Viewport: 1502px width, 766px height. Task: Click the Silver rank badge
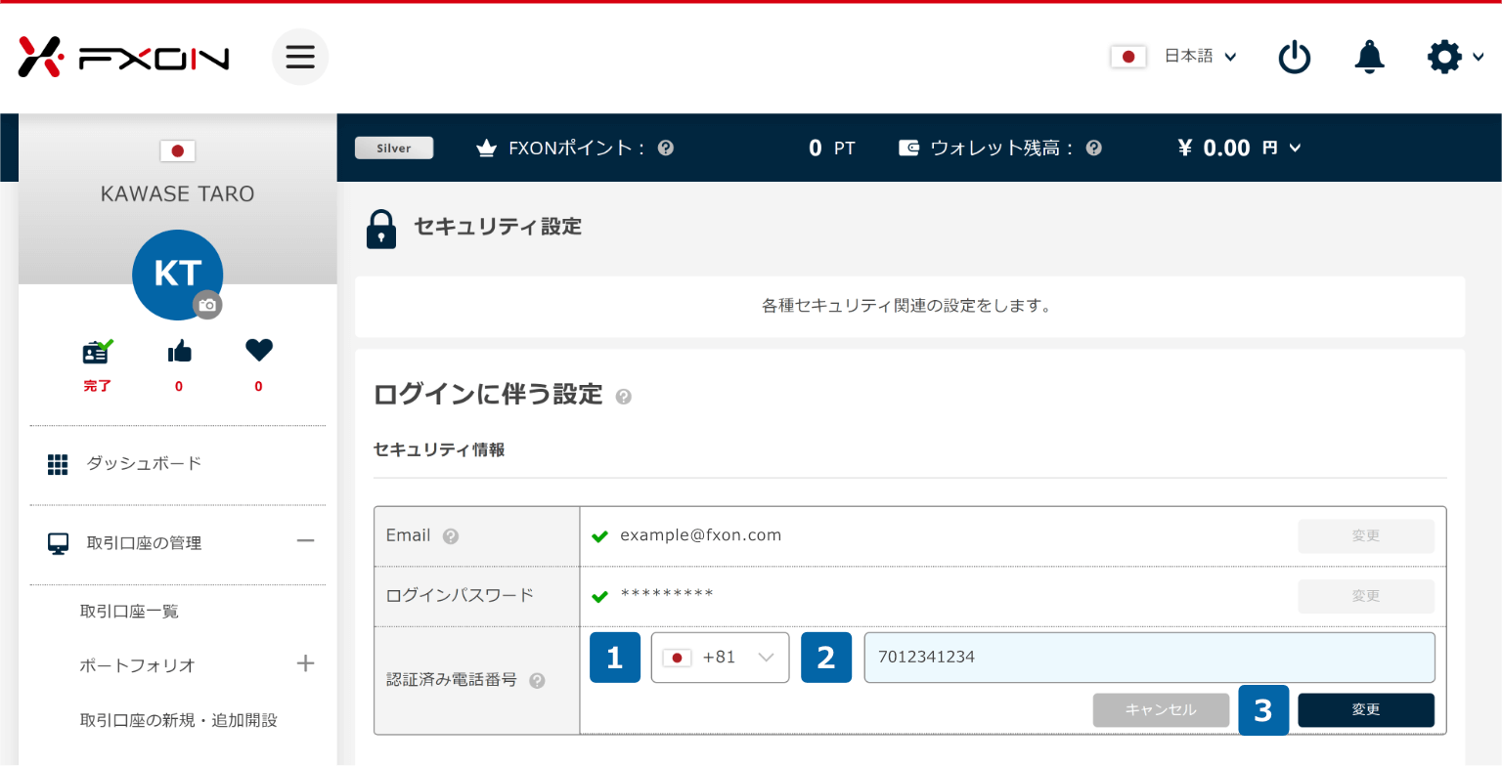tap(394, 149)
